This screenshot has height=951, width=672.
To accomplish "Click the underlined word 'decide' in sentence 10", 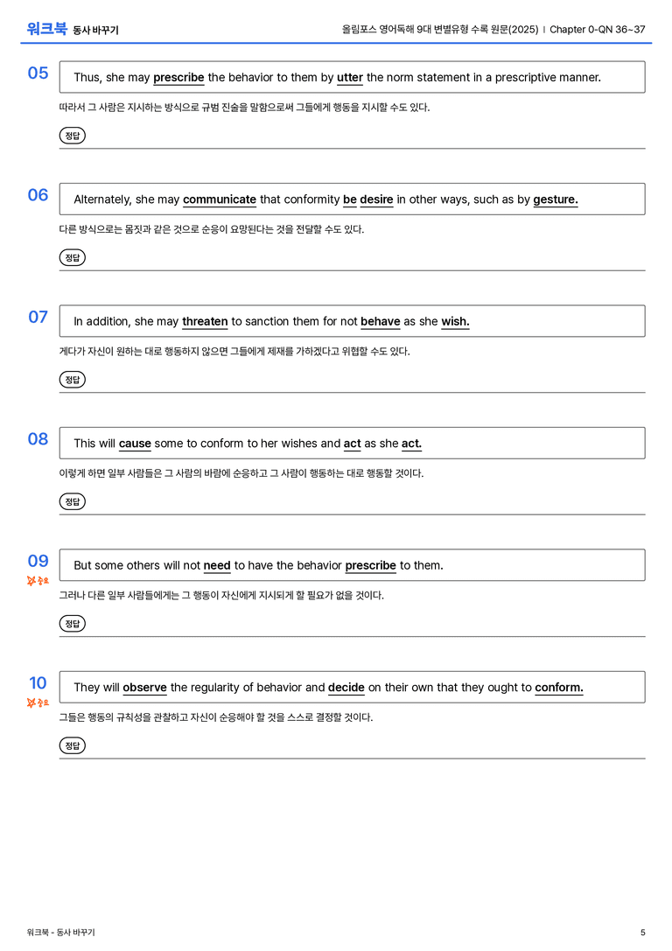I will (x=346, y=687).
